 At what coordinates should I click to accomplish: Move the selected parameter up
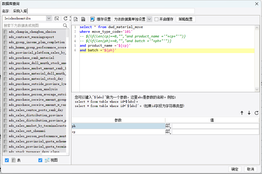pos(242,113)
